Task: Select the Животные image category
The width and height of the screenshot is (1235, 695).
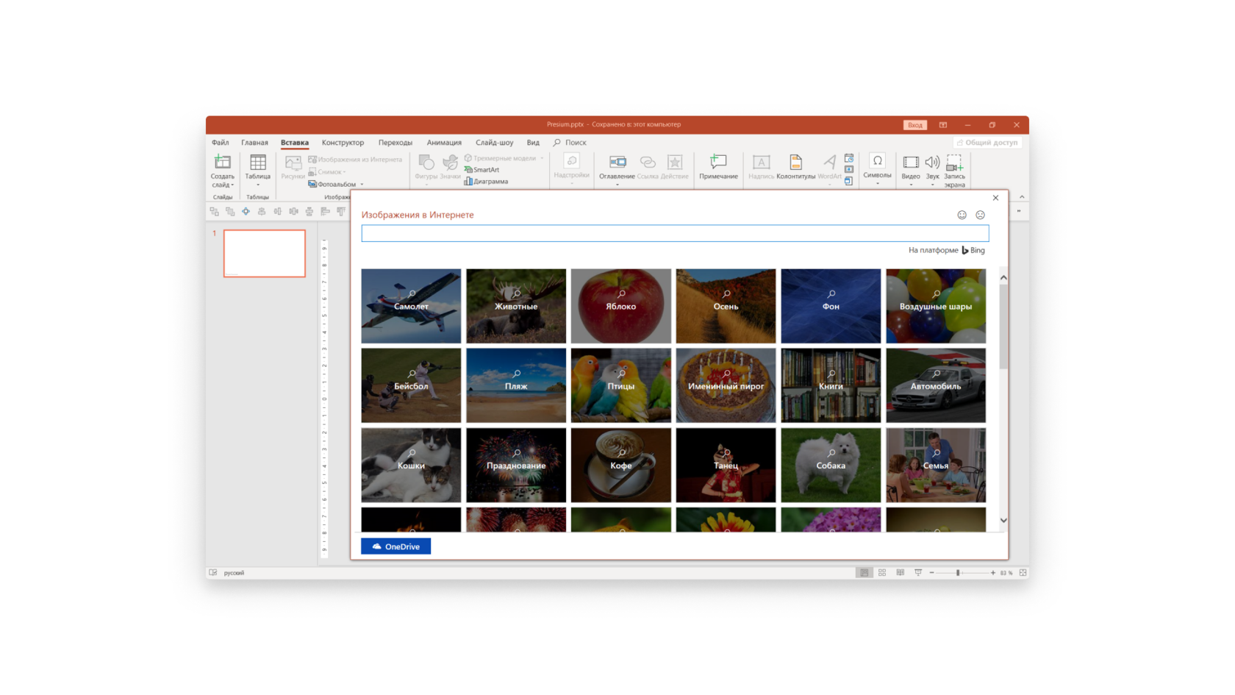Action: [516, 306]
